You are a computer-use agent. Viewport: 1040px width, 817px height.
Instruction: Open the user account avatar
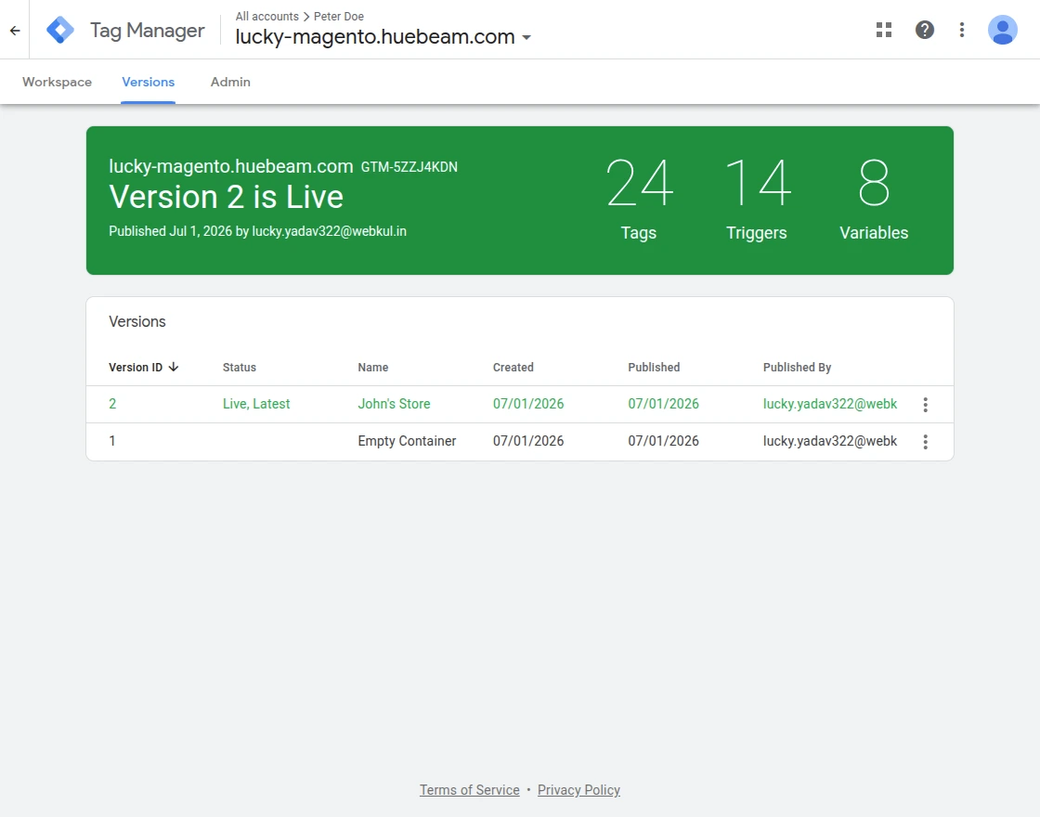tap(1002, 30)
